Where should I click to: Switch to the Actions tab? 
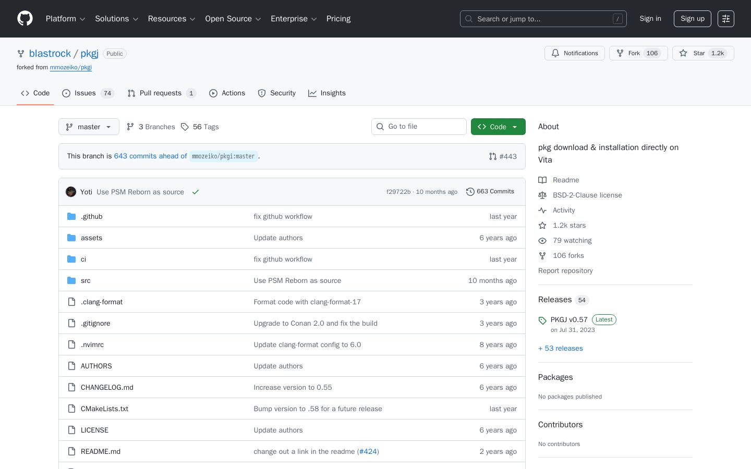[x=227, y=93]
